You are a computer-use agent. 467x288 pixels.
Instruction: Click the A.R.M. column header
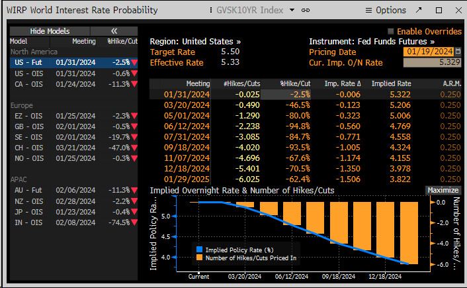pos(452,84)
